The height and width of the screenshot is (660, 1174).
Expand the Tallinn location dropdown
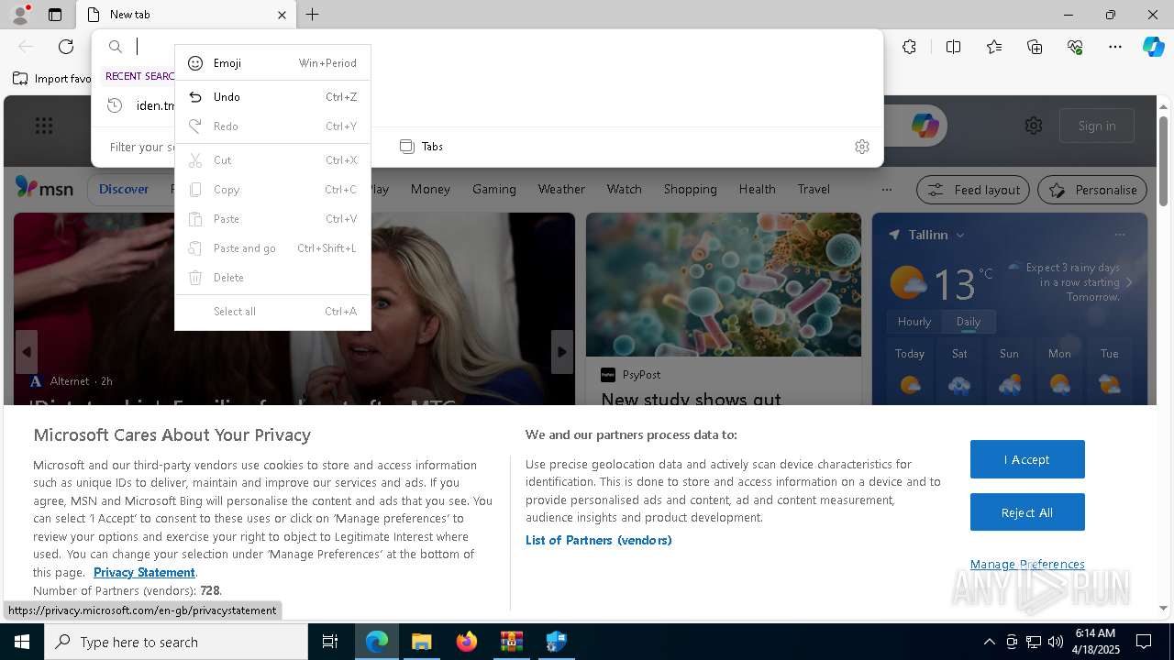pyautogui.click(x=960, y=235)
